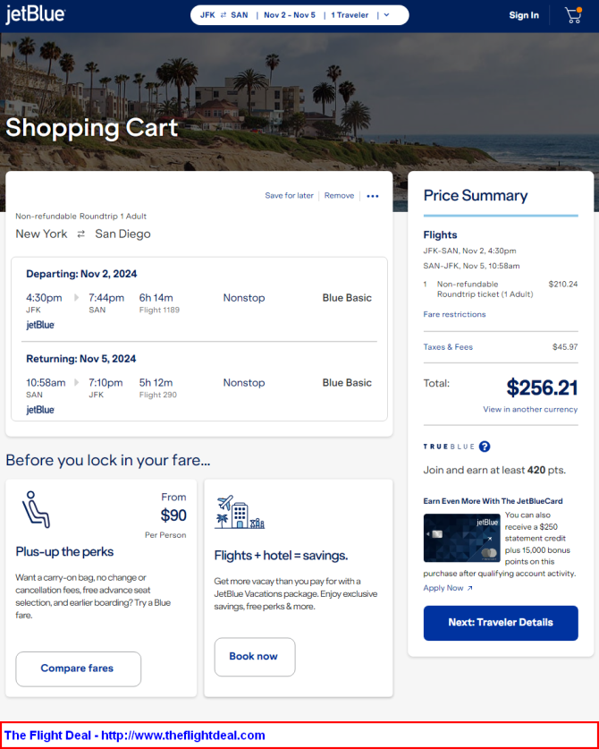The image size is (599, 749).
Task: Click the flights plus hotel illustration icon
Action: [240, 512]
